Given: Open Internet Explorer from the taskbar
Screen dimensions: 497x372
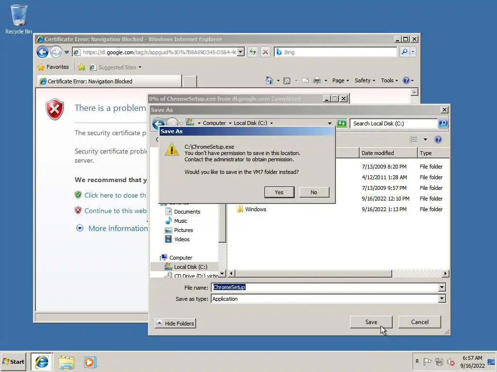Looking at the screenshot, I should point(42,362).
